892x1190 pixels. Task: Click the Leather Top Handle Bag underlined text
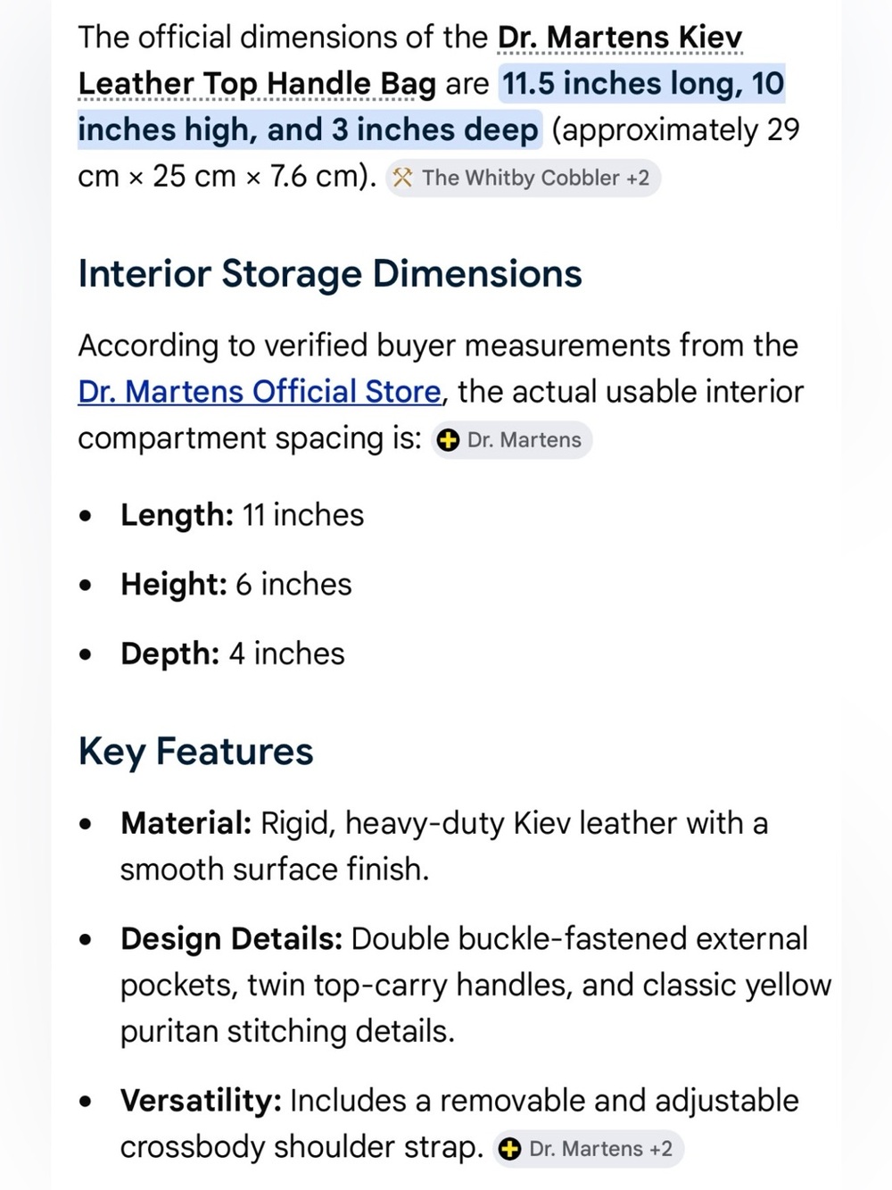tap(257, 84)
